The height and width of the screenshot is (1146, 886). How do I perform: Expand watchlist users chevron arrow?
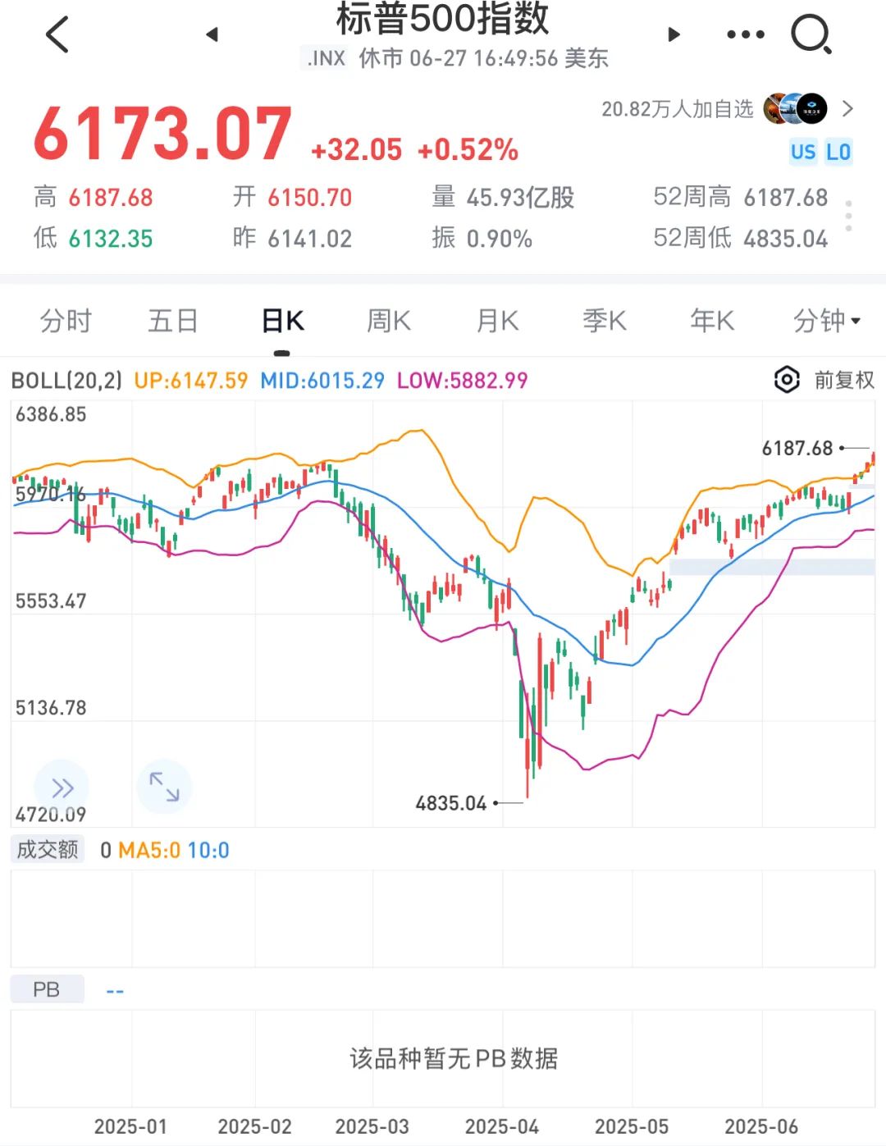tap(848, 108)
